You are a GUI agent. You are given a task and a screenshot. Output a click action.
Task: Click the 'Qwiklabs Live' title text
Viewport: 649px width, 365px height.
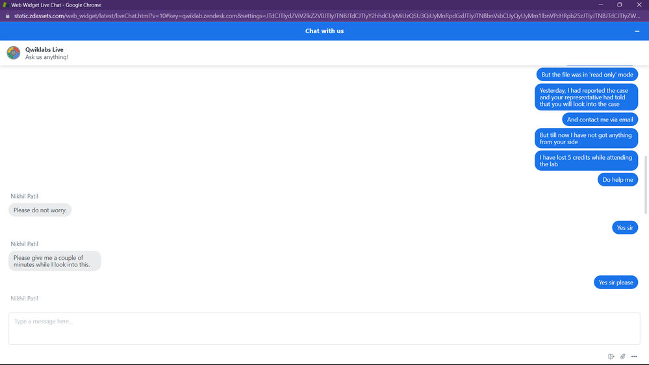[44, 49]
